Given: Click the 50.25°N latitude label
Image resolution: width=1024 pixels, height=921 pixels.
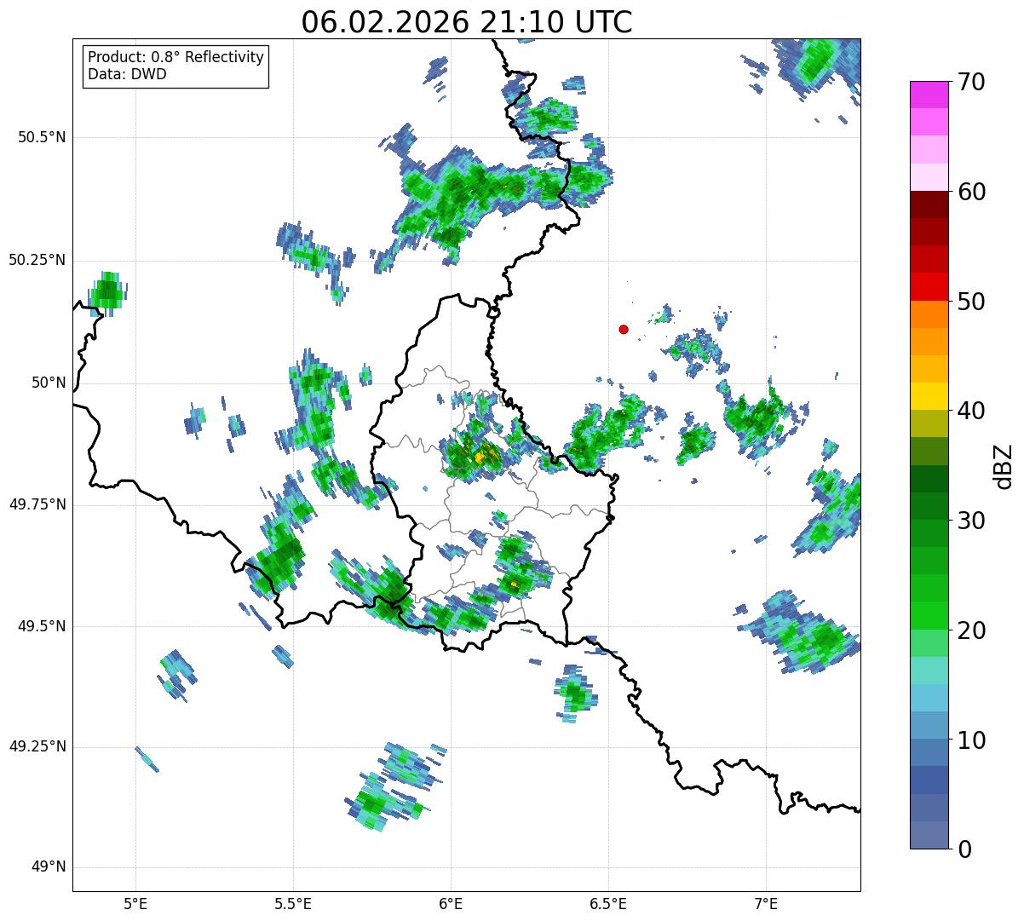Looking at the screenshot, I should pos(37,260).
